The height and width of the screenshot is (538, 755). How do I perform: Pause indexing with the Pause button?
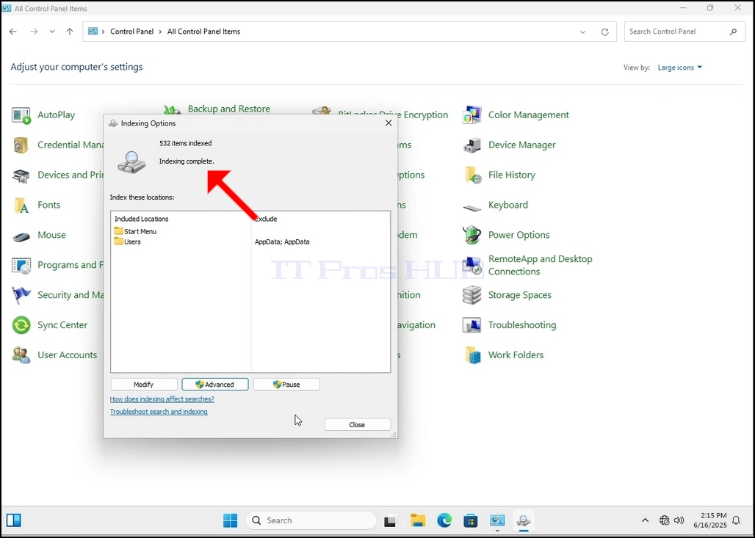(286, 385)
